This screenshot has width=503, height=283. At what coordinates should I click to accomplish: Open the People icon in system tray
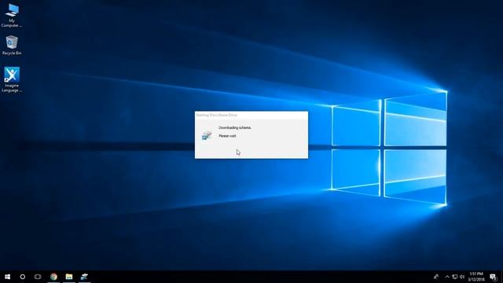(x=436, y=277)
